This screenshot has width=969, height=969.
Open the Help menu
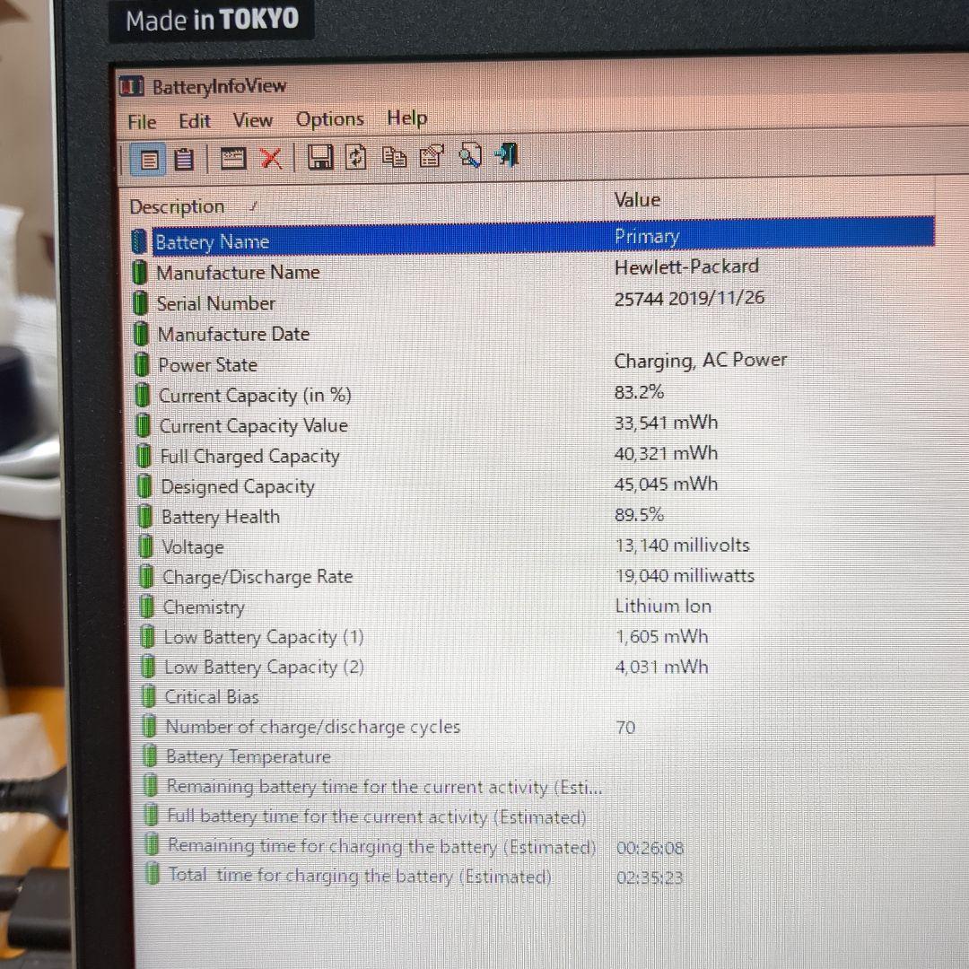pyautogui.click(x=406, y=118)
